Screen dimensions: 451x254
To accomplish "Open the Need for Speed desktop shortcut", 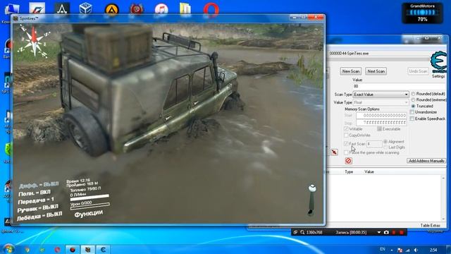I will click(37, 8).
